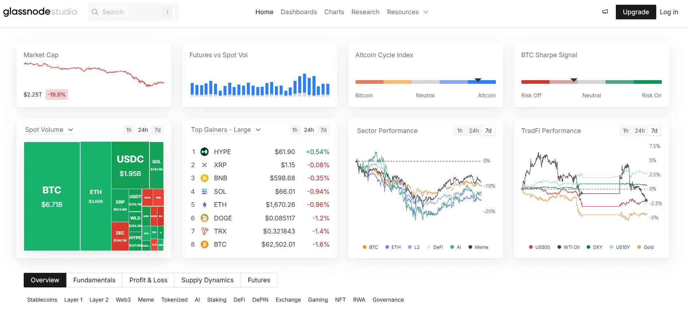
Task: Open the Charts nav item
Action: pos(334,12)
